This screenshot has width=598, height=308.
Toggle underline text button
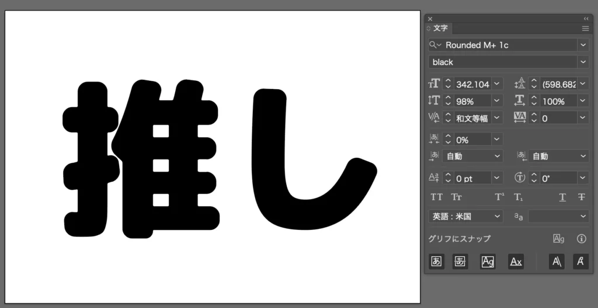(562, 197)
